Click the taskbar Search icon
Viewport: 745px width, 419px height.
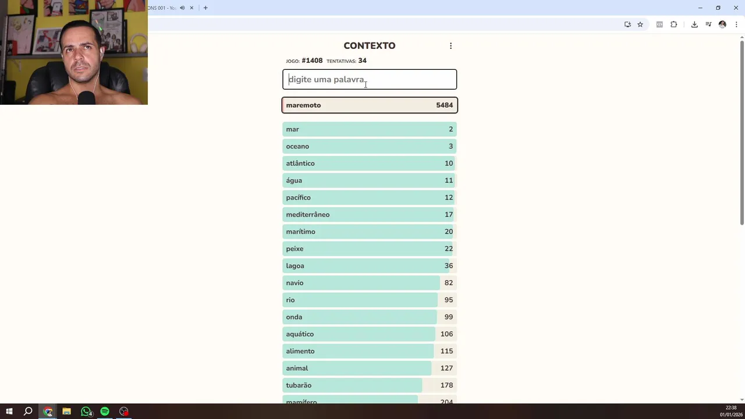pos(28,411)
